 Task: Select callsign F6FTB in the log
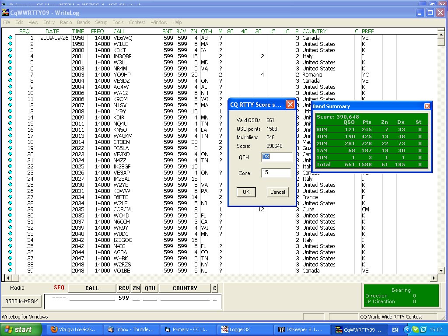pos(121,197)
